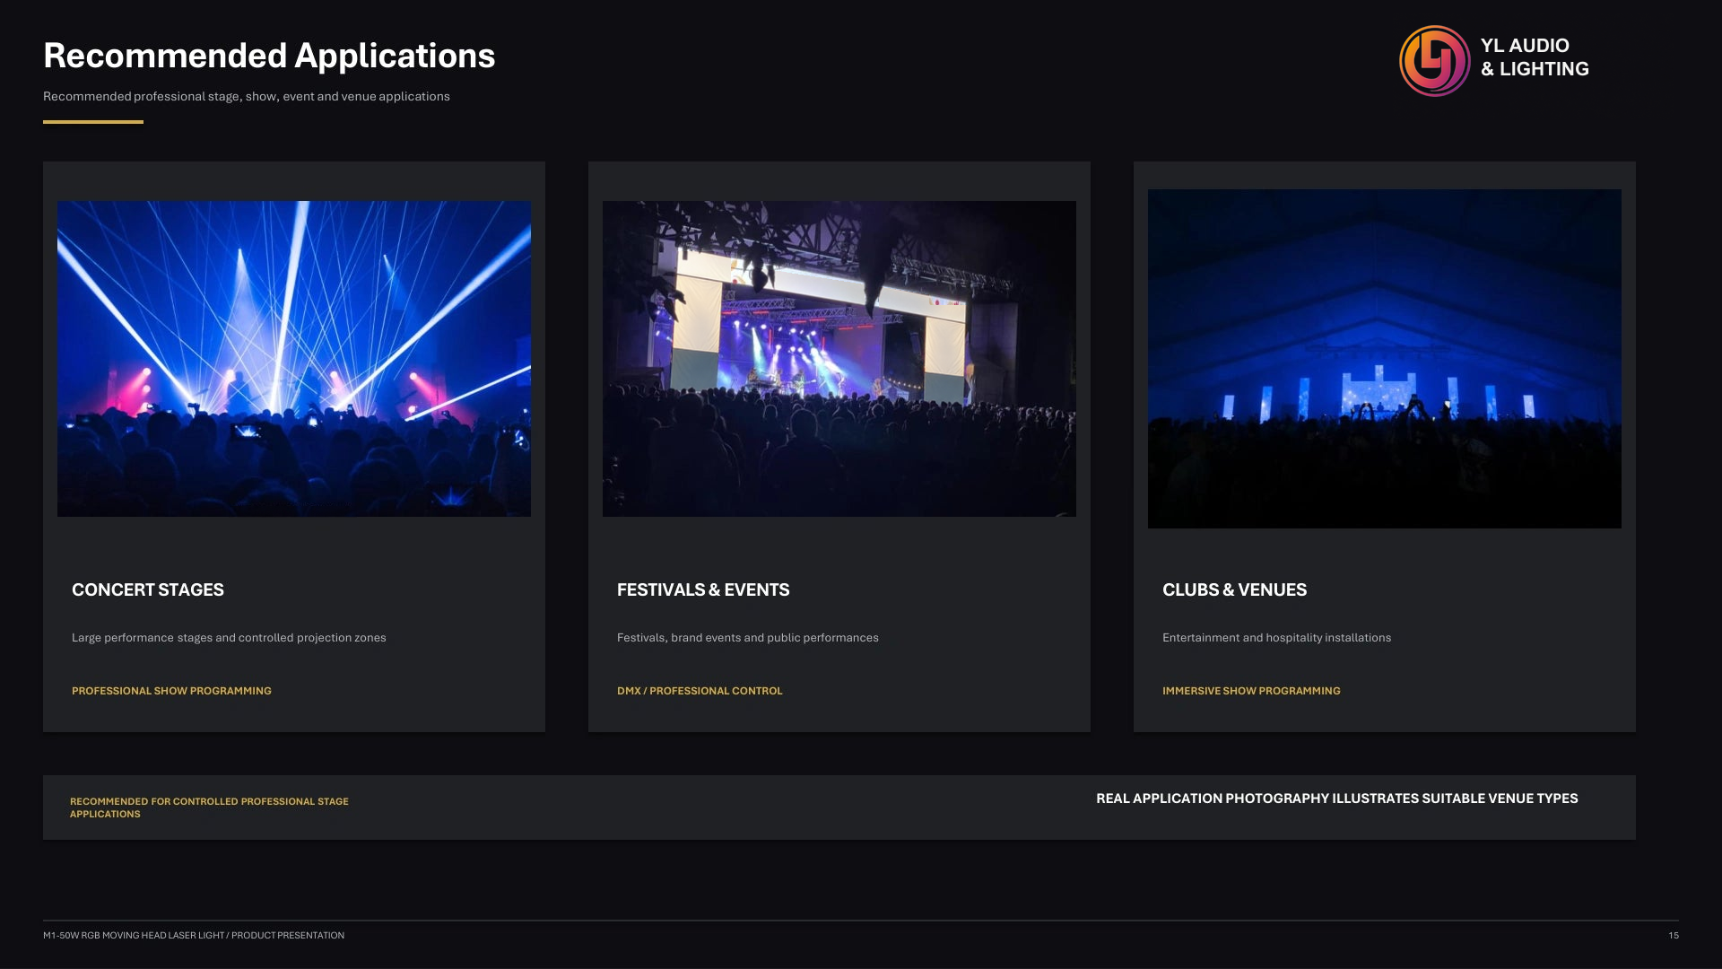Select "Large performance stages and controlled projection zones"

pos(229,638)
